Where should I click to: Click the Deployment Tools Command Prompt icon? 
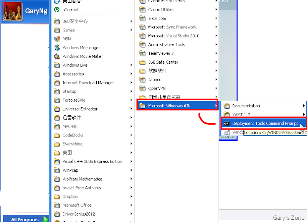[226, 123]
